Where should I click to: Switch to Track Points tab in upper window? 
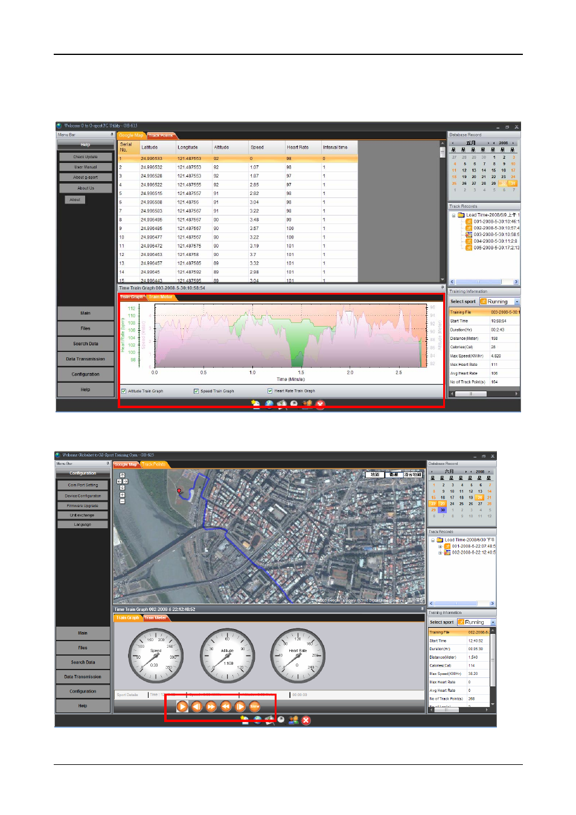161,135
